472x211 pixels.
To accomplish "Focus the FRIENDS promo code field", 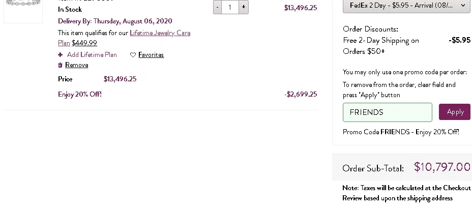I will [x=387, y=112].
